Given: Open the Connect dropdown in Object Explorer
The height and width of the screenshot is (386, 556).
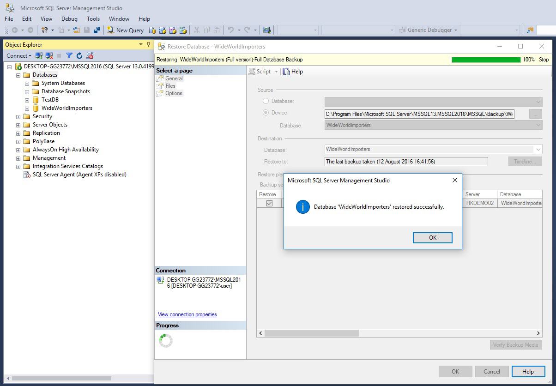Looking at the screenshot, I should click(19, 56).
